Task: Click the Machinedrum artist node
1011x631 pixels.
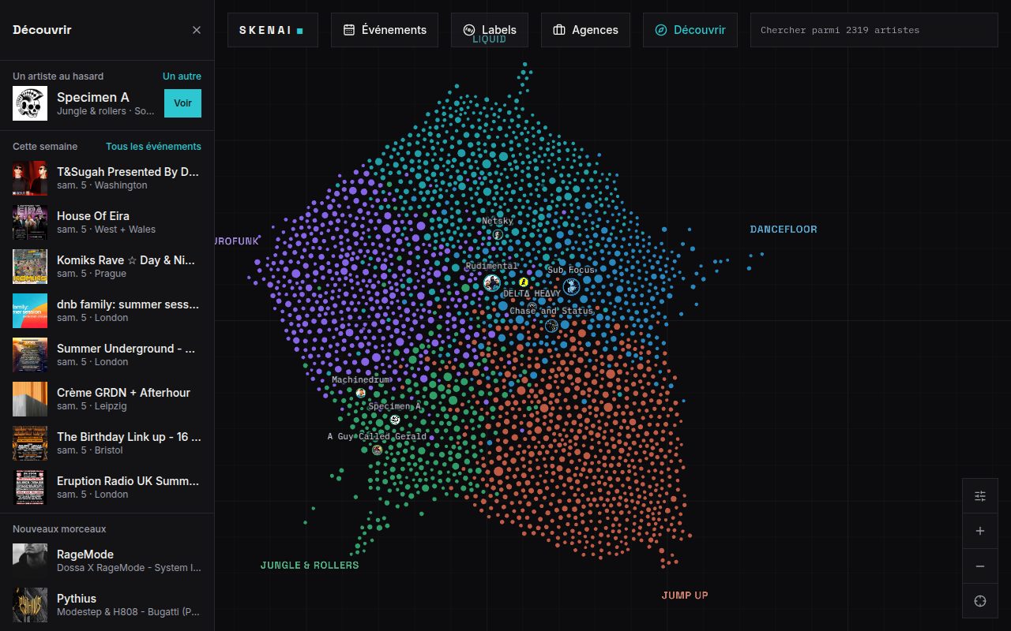Action: pos(361,392)
